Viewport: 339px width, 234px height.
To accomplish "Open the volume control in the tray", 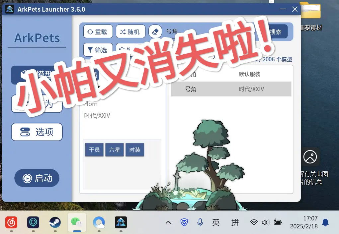I will click(x=265, y=222).
